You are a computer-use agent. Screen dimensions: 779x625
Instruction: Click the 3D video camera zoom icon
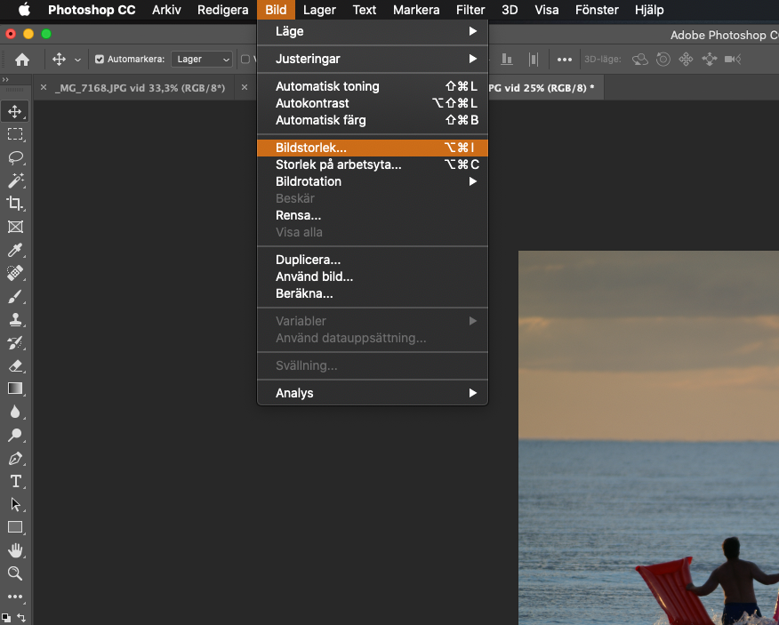pyautogui.click(x=733, y=59)
